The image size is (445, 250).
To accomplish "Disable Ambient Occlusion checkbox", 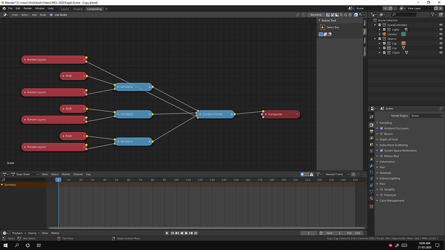I will (x=381, y=128).
